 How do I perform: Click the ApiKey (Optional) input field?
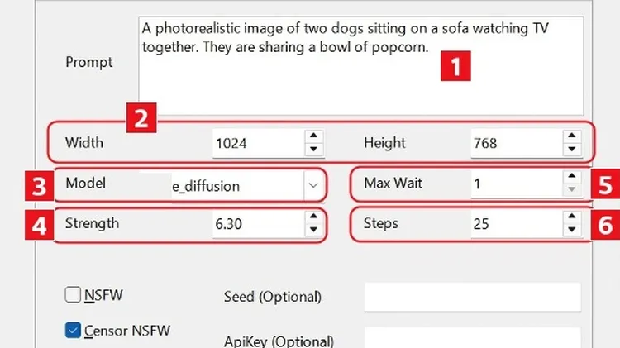coord(473,339)
